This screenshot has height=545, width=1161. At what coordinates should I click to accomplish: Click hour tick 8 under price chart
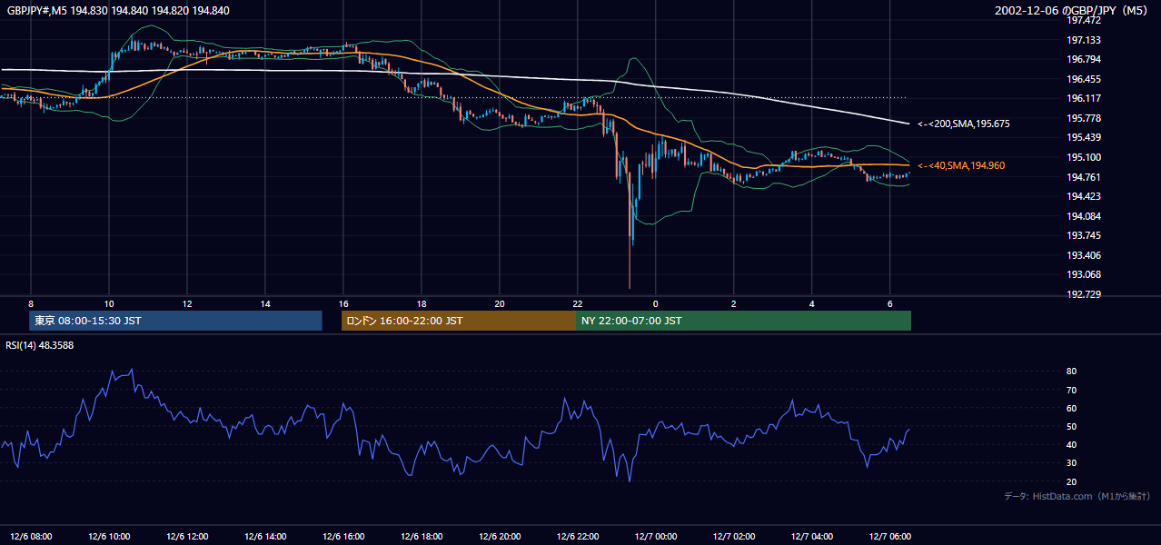pyautogui.click(x=31, y=303)
